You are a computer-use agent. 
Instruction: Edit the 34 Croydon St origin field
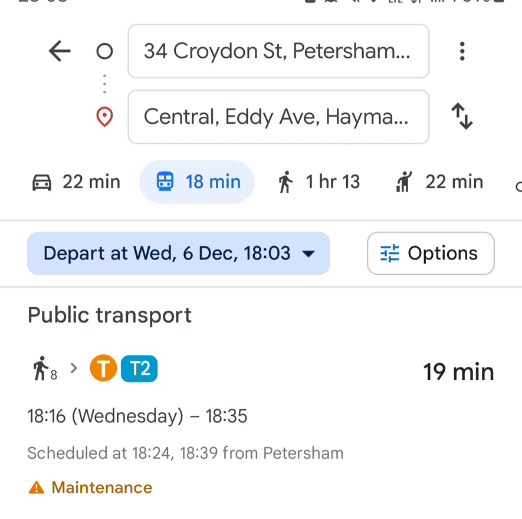tap(278, 51)
